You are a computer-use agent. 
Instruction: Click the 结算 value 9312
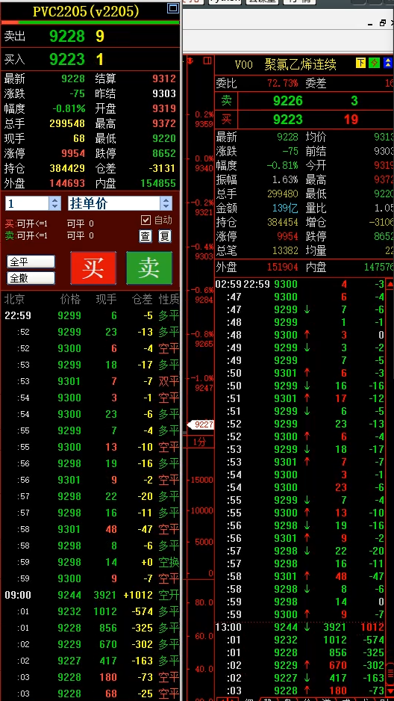tap(164, 79)
